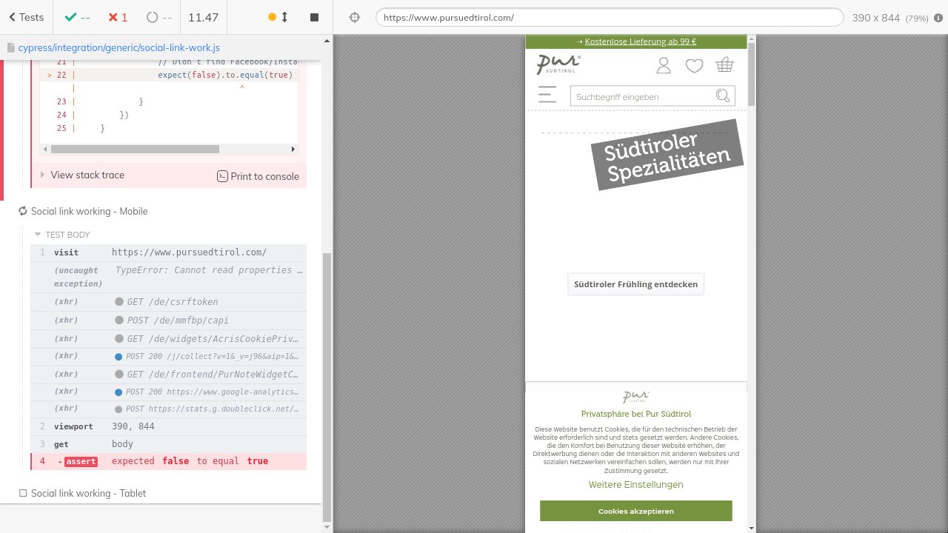
Task: Click viewport info icon next to 79%
Action: click(x=938, y=18)
